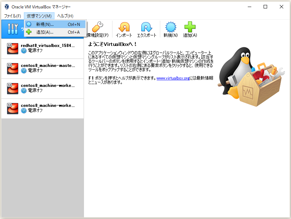Minimize the VirtualBox manager window
Viewport: 291px width, 219px height.
(250, 7)
